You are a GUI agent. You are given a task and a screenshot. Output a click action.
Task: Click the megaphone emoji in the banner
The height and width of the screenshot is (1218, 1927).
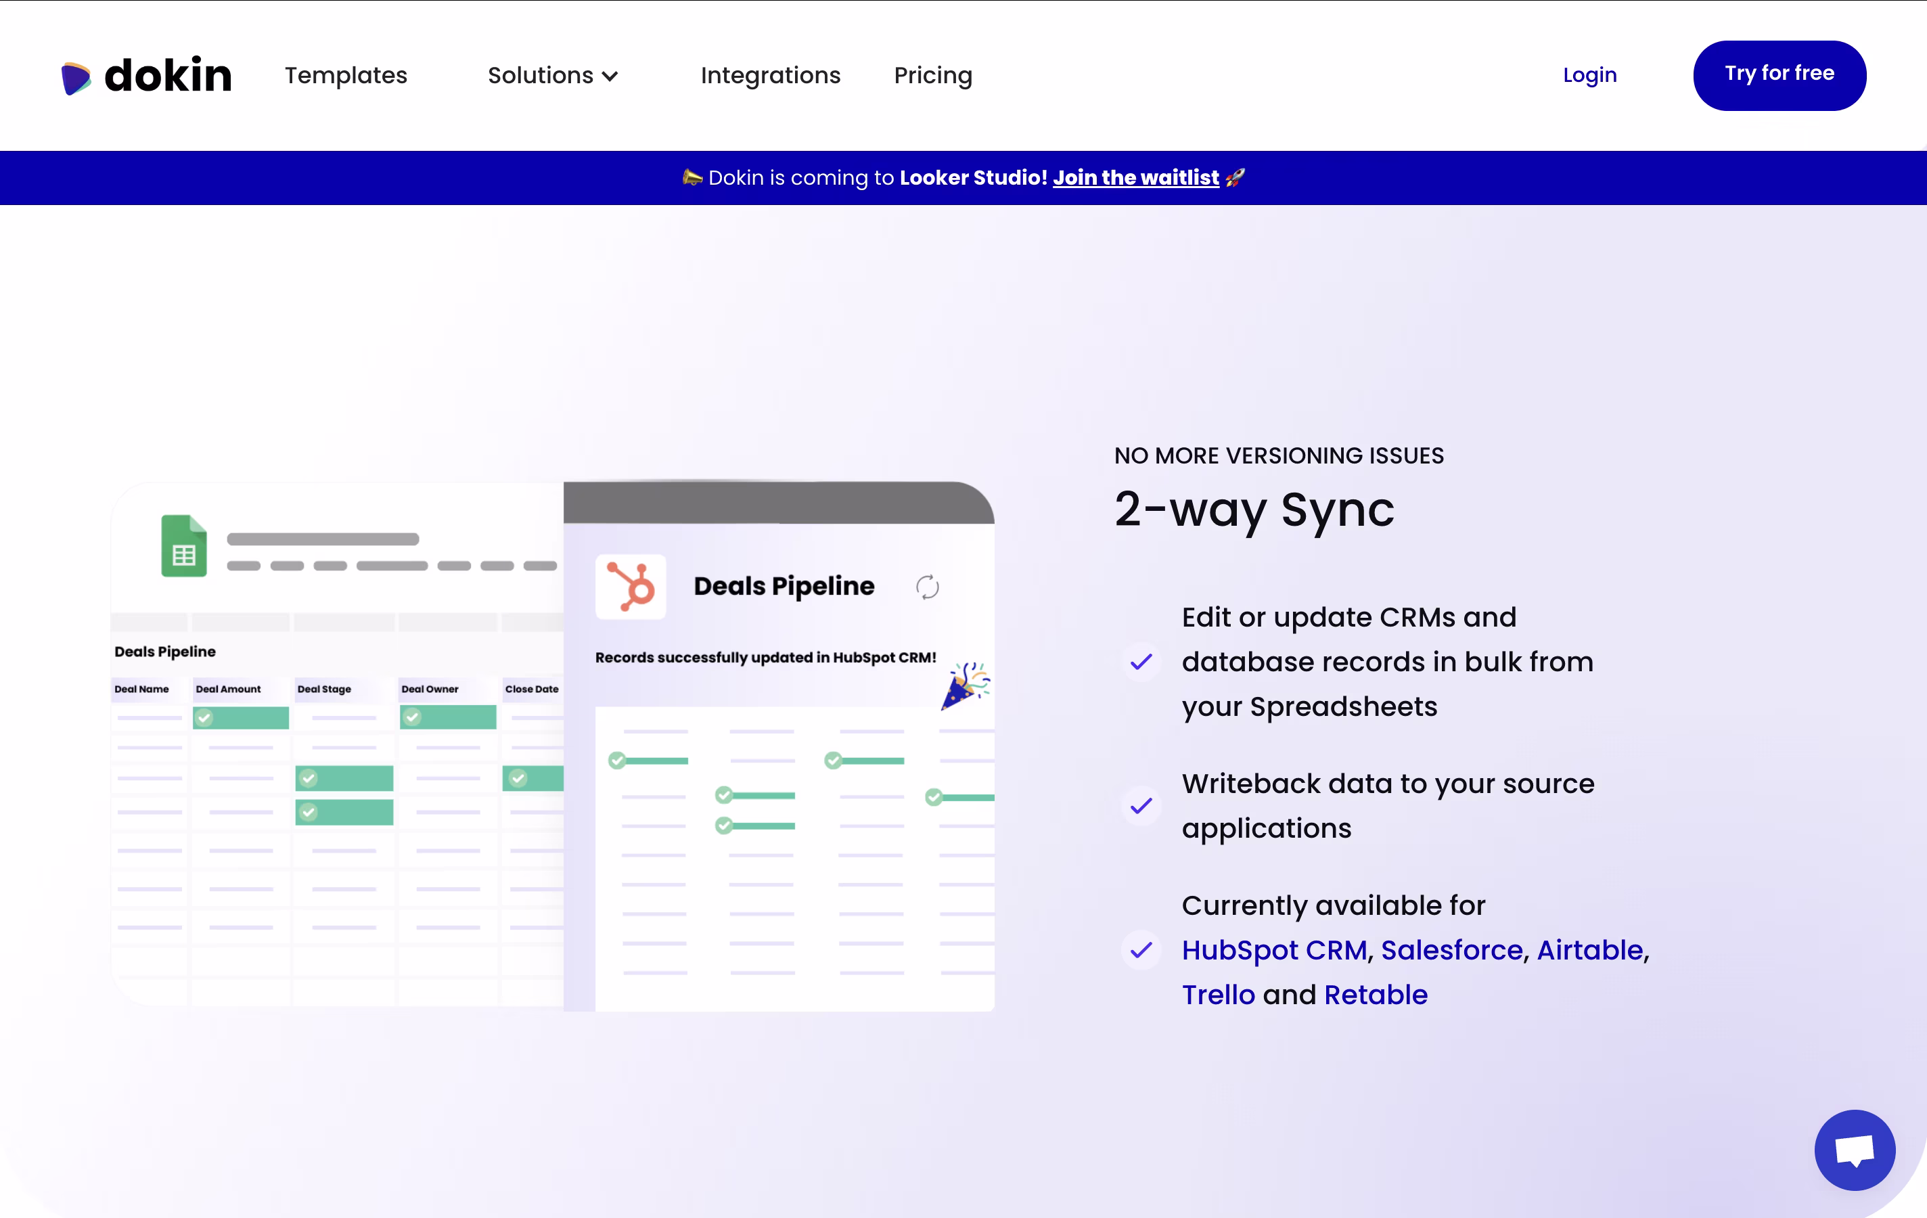[x=692, y=177]
